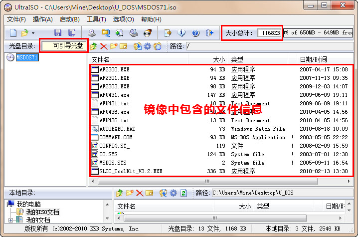Click the Mount to virtual drive icon

pos(119,33)
